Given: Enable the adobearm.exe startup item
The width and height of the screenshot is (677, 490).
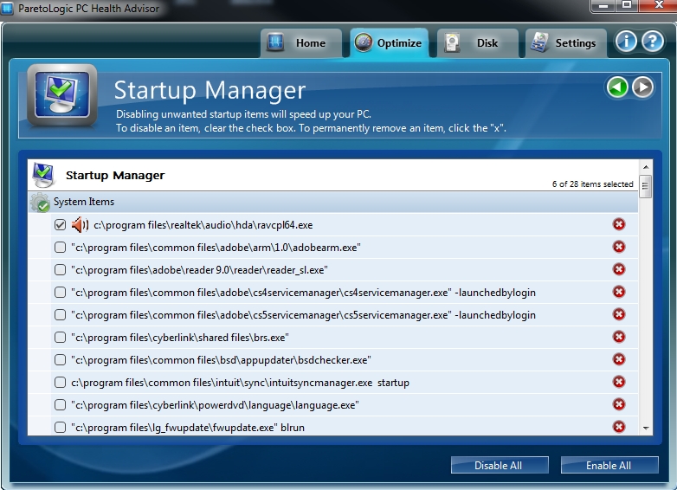Looking at the screenshot, I should (60, 247).
